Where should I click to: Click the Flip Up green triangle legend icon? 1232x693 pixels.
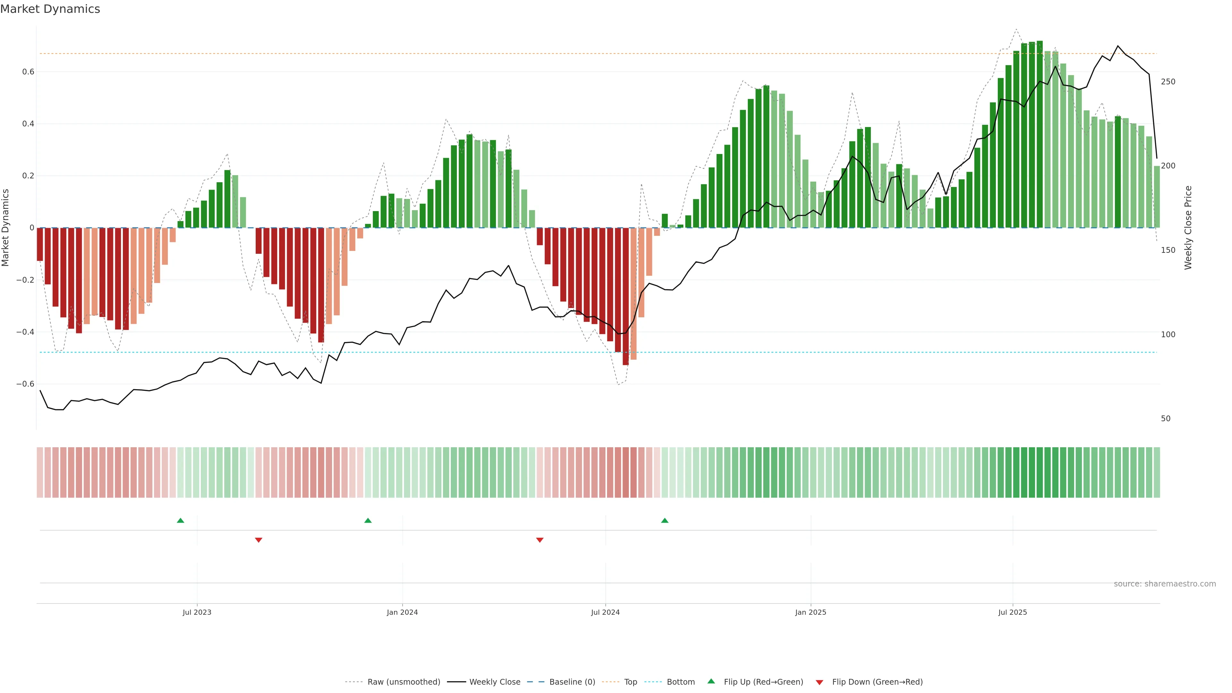coord(711,681)
